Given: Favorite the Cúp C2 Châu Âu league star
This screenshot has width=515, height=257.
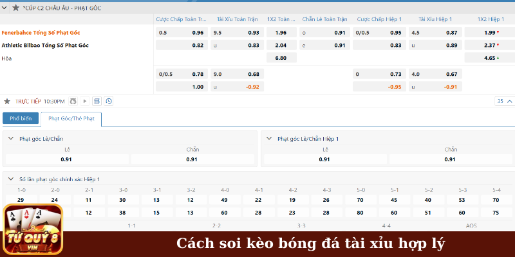Looking at the screenshot, I should 15,8.
